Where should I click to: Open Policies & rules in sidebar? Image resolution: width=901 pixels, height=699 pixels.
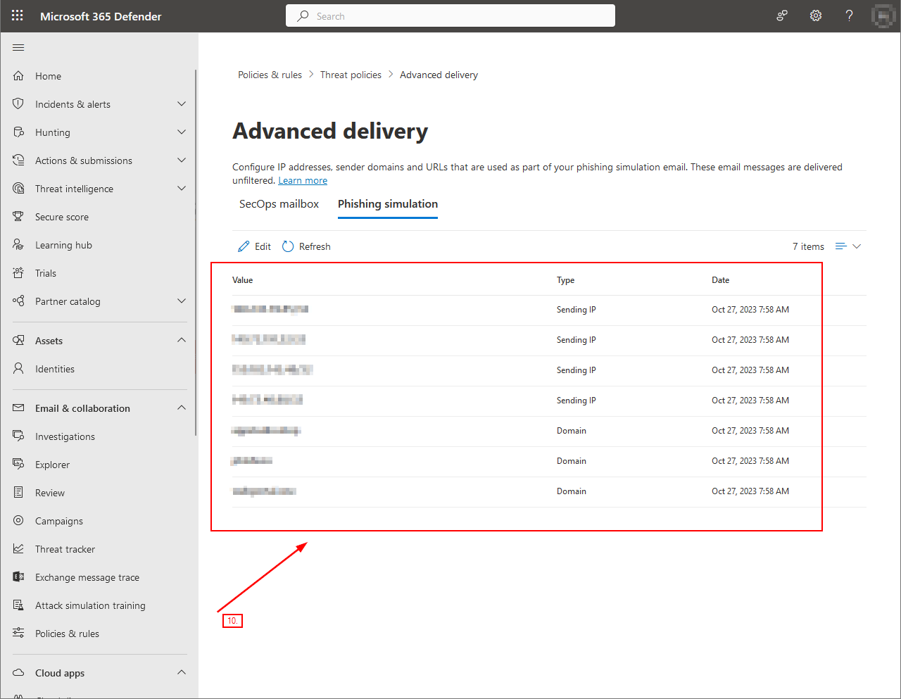(67, 634)
